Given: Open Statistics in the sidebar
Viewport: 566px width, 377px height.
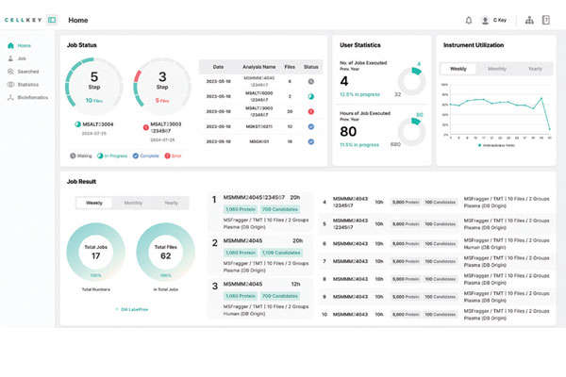Looking at the screenshot, I should pyautogui.click(x=27, y=84).
